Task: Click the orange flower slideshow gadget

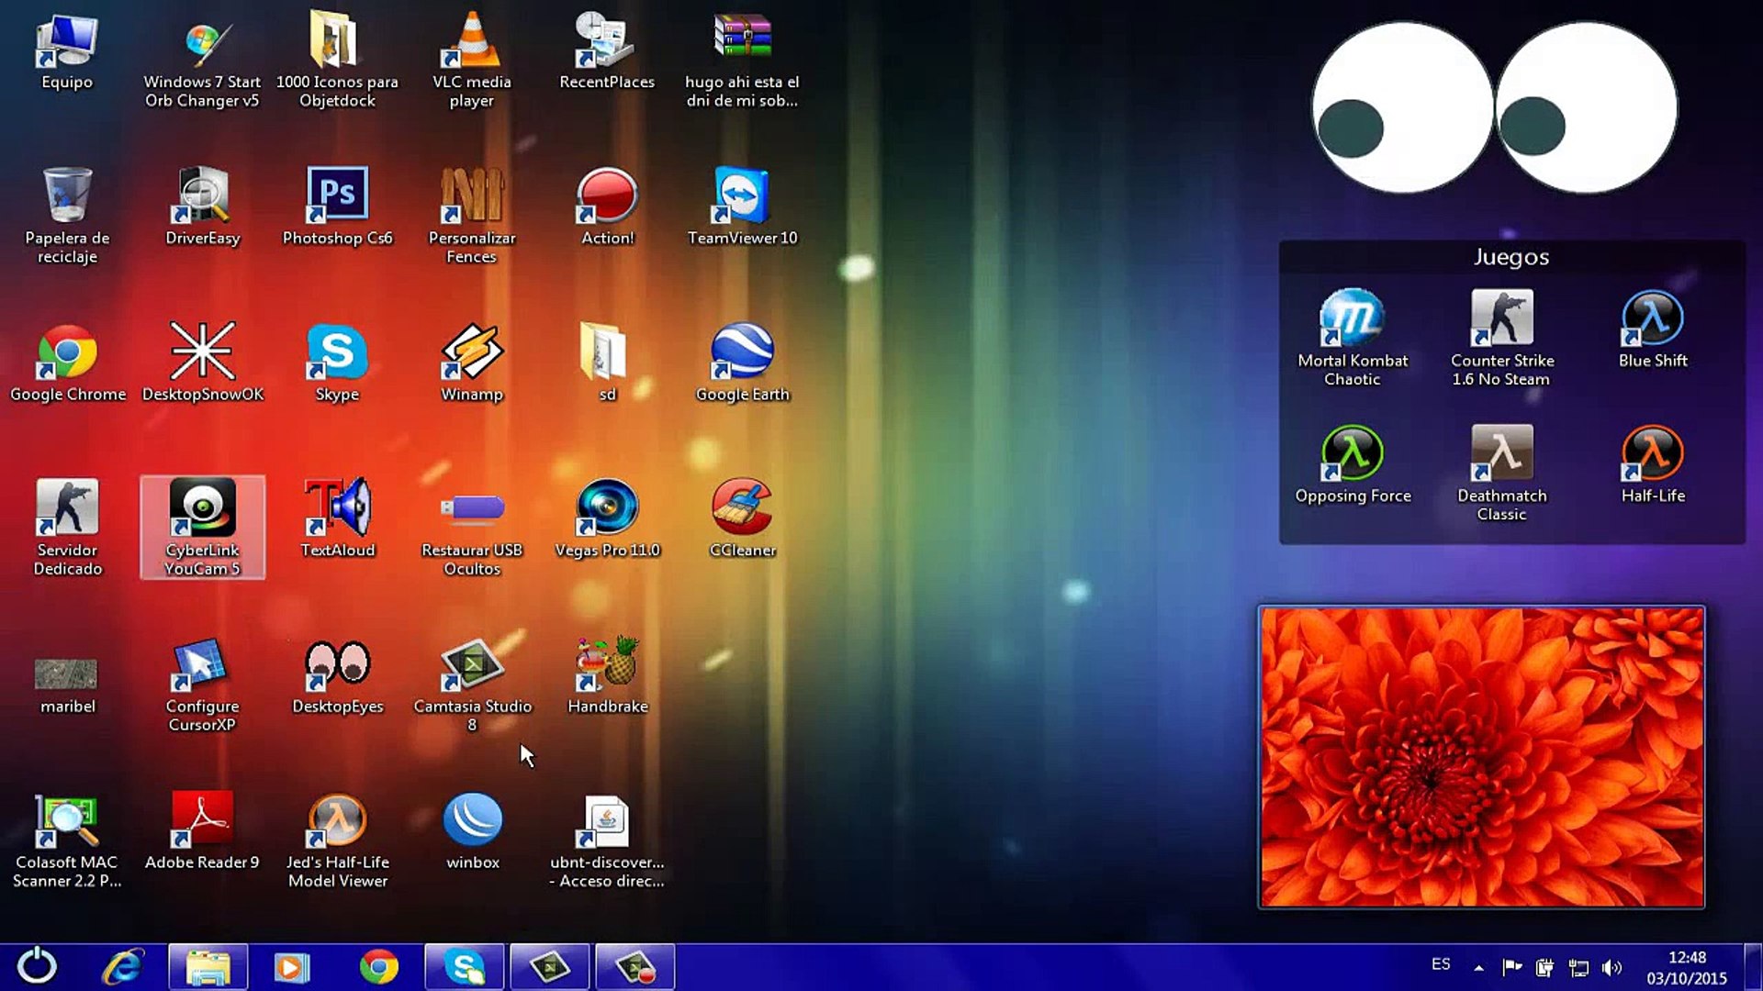Action: click(1481, 757)
